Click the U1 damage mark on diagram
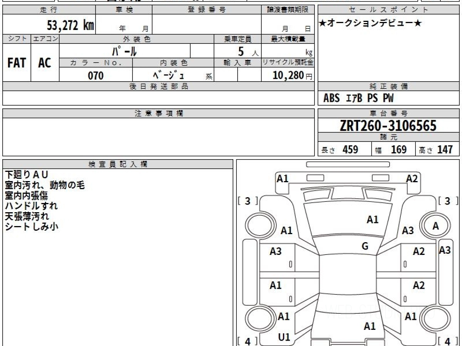Viewport: 462px width, 346px height. coord(284,337)
